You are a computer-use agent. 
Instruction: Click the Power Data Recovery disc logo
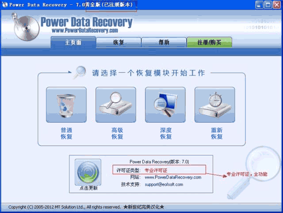[26, 27]
